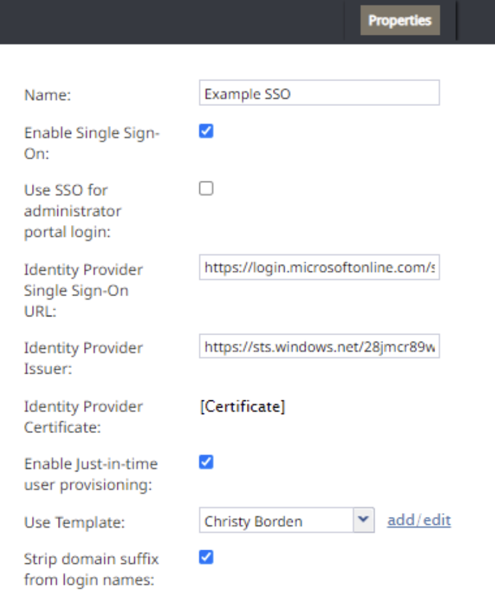
Task: Click the Name: label text
Action: coord(47,95)
